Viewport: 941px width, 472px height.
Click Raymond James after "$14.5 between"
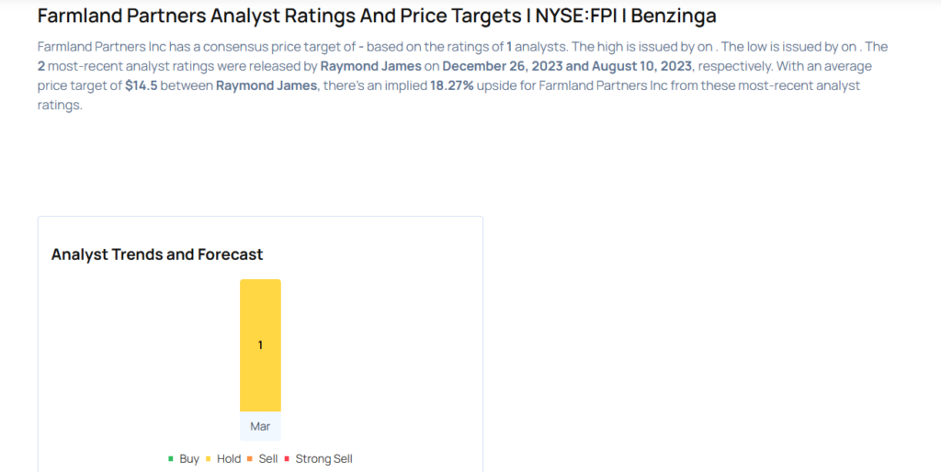[x=269, y=86]
